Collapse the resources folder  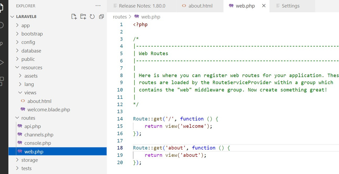pyautogui.click(x=17, y=67)
